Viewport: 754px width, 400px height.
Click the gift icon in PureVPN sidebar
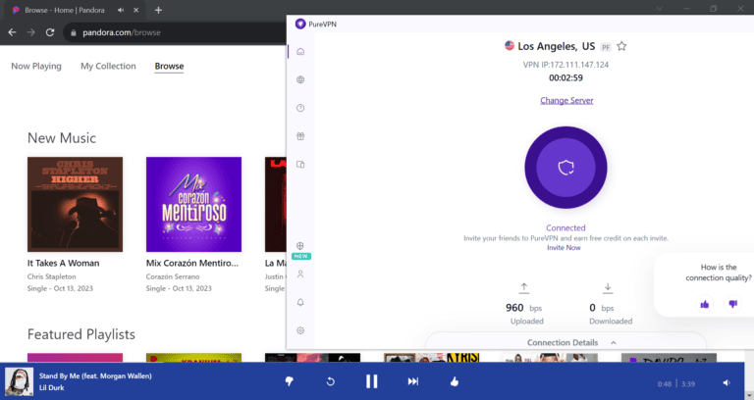coord(300,136)
